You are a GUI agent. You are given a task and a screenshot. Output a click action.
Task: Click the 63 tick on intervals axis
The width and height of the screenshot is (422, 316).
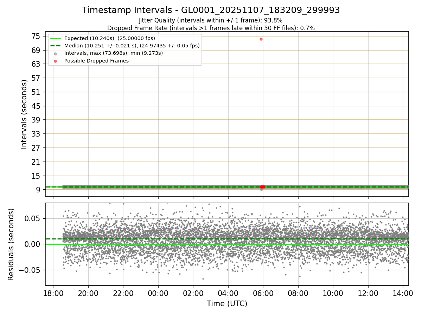36,64
